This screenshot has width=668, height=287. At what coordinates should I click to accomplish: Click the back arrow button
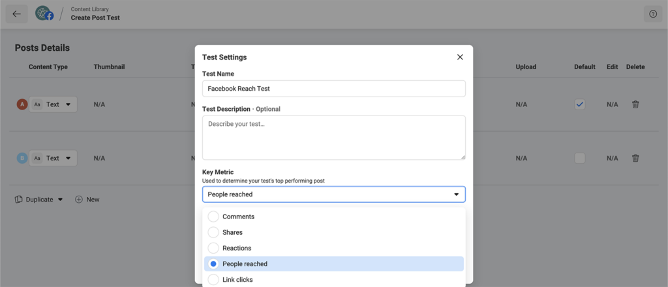[16, 14]
